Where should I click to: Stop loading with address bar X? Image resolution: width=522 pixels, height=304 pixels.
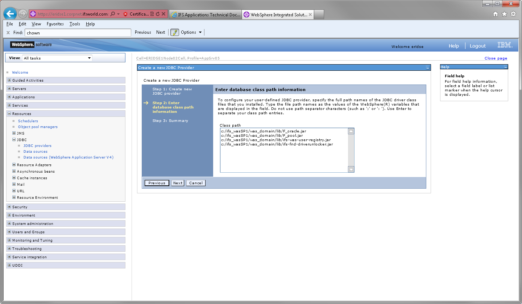163,14
